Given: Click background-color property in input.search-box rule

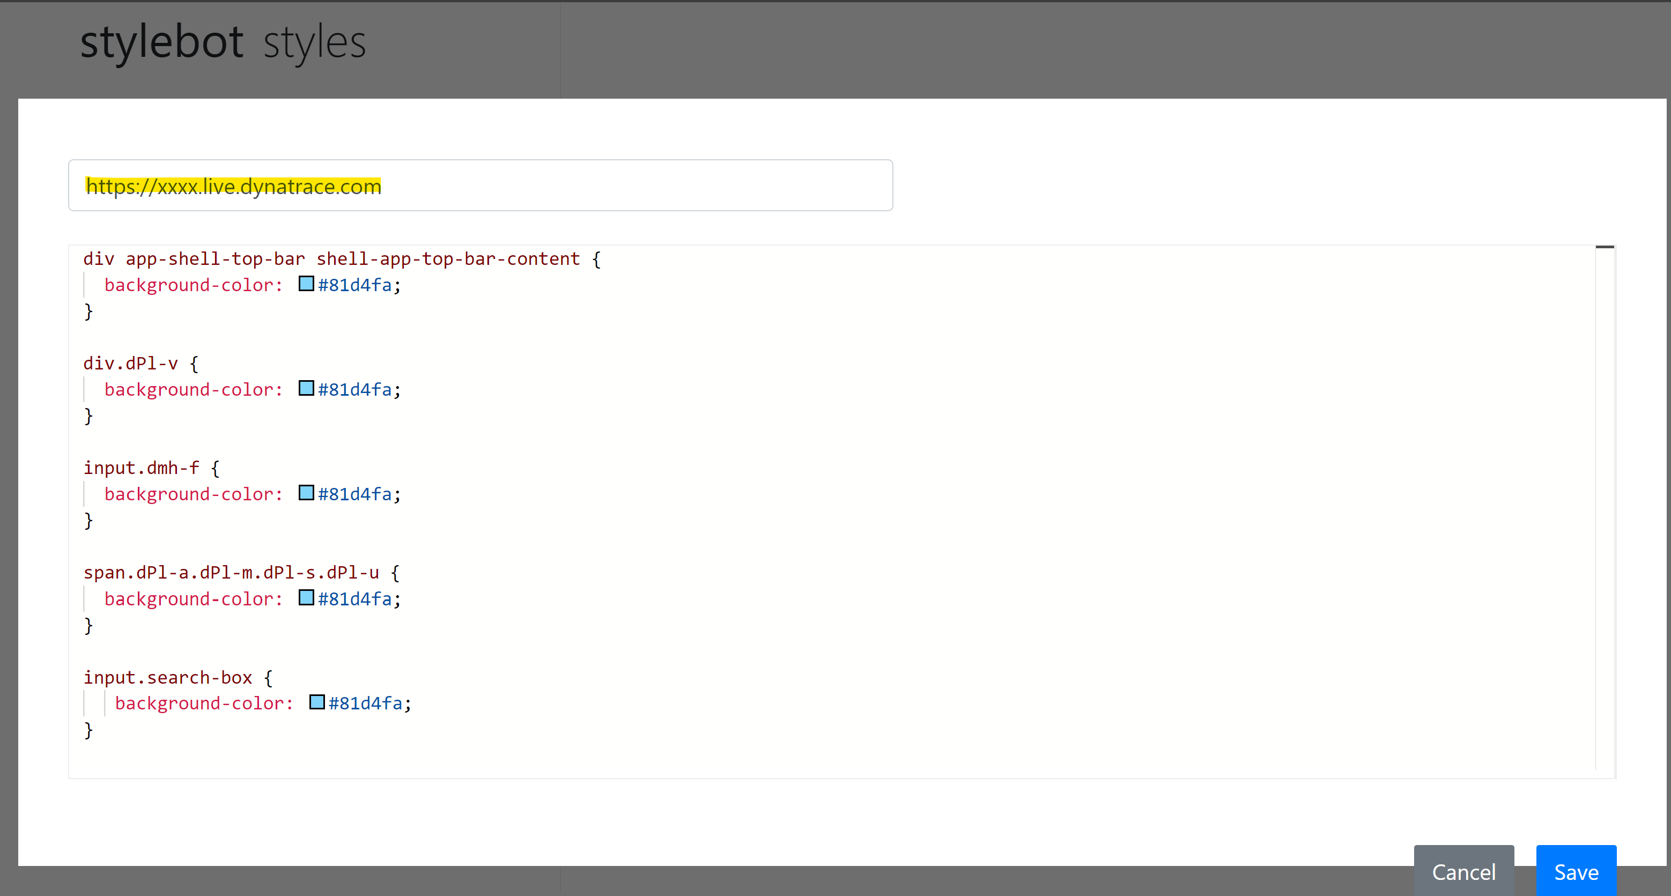Looking at the screenshot, I should [x=204, y=704].
